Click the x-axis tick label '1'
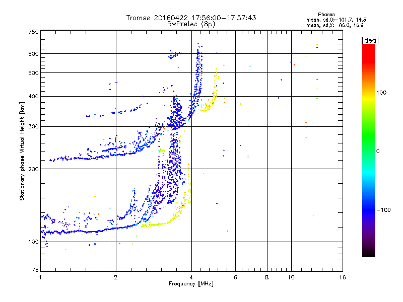Image resolution: width=403 pixels, height=302 pixels. [x=40, y=277]
